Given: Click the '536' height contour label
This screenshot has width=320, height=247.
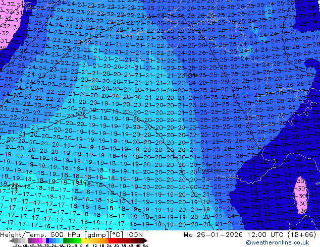Looking at the screenshot, I should 81,114.
